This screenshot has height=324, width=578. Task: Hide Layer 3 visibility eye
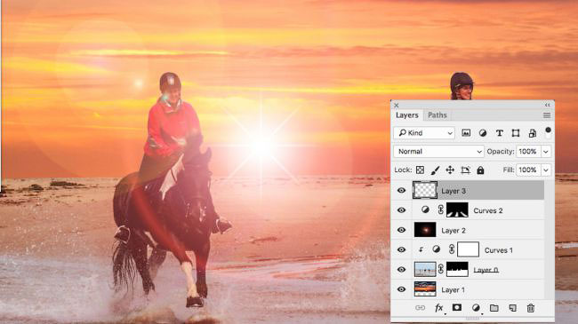[401, 190]
